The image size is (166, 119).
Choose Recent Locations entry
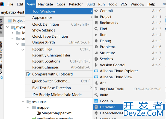(59, 61)
